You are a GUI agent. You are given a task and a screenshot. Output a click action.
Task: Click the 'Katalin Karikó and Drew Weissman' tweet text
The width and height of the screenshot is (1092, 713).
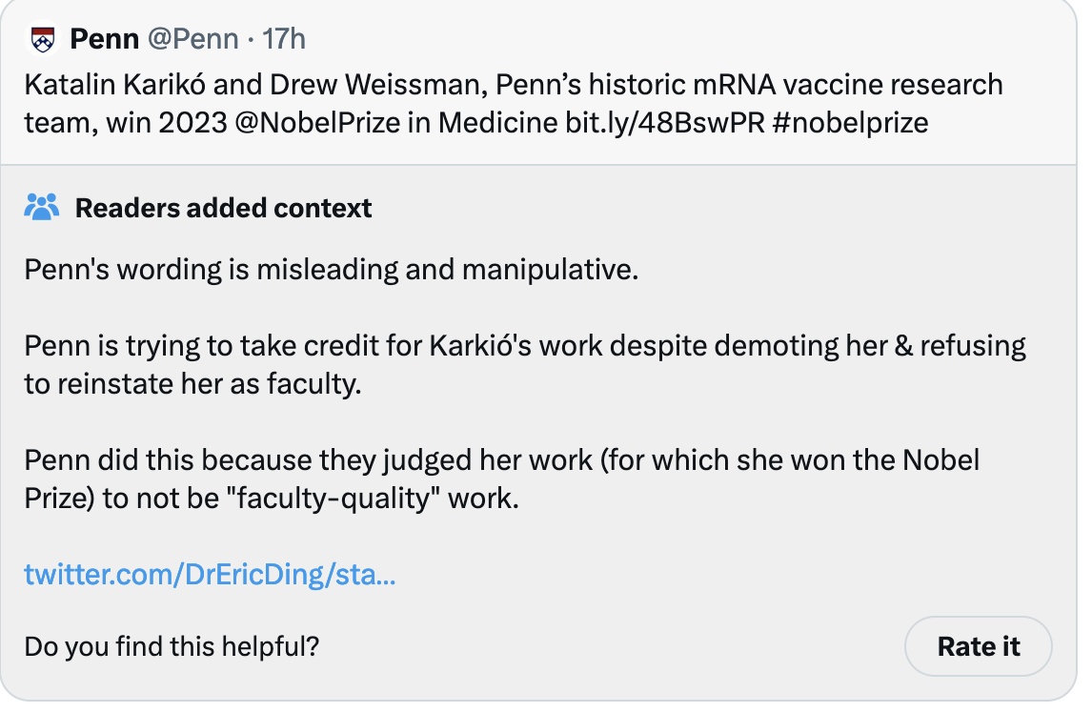tap(514, 103)
